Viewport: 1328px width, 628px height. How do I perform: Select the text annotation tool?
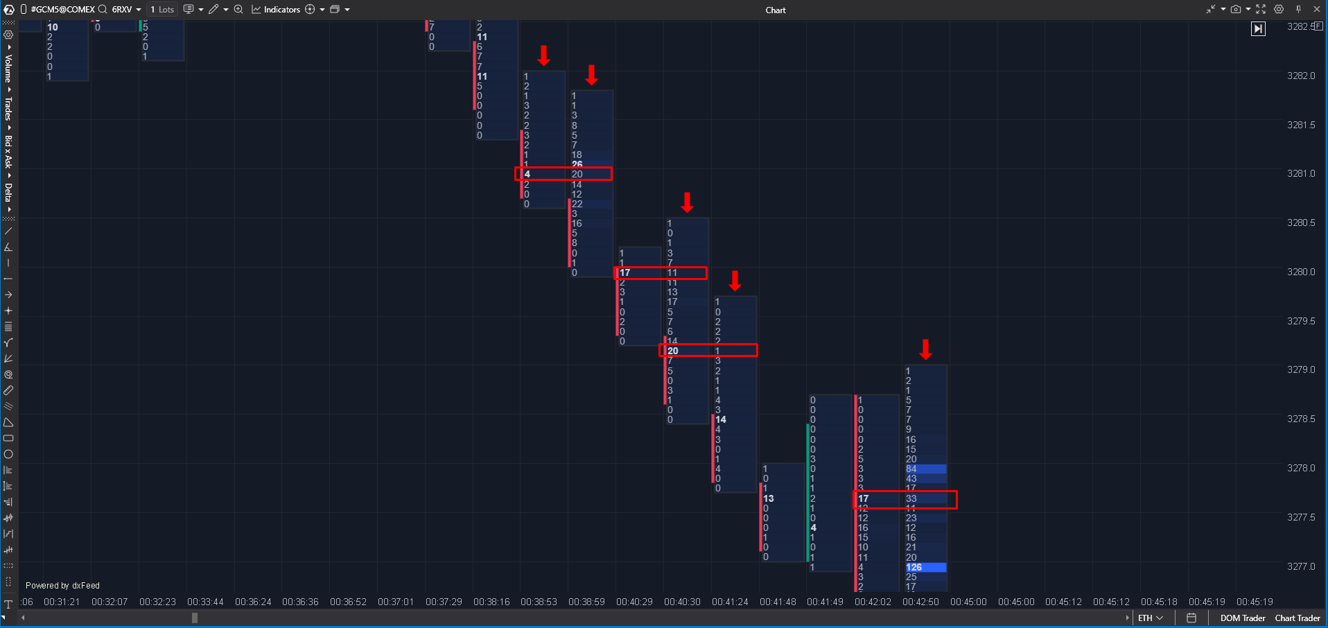pos(8,604)
